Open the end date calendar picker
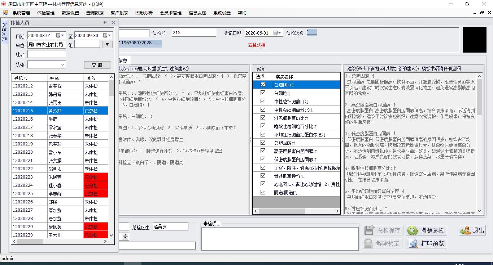493x265 pixels. click(105, 35)
